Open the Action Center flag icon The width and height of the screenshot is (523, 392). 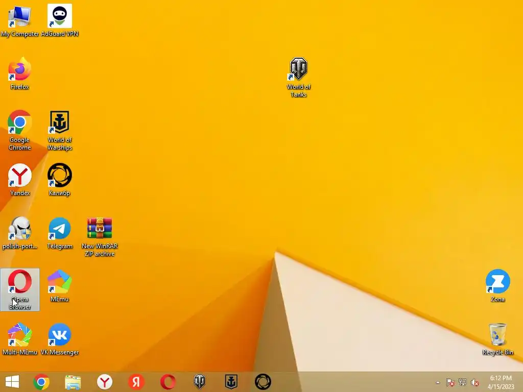point(450,382)
